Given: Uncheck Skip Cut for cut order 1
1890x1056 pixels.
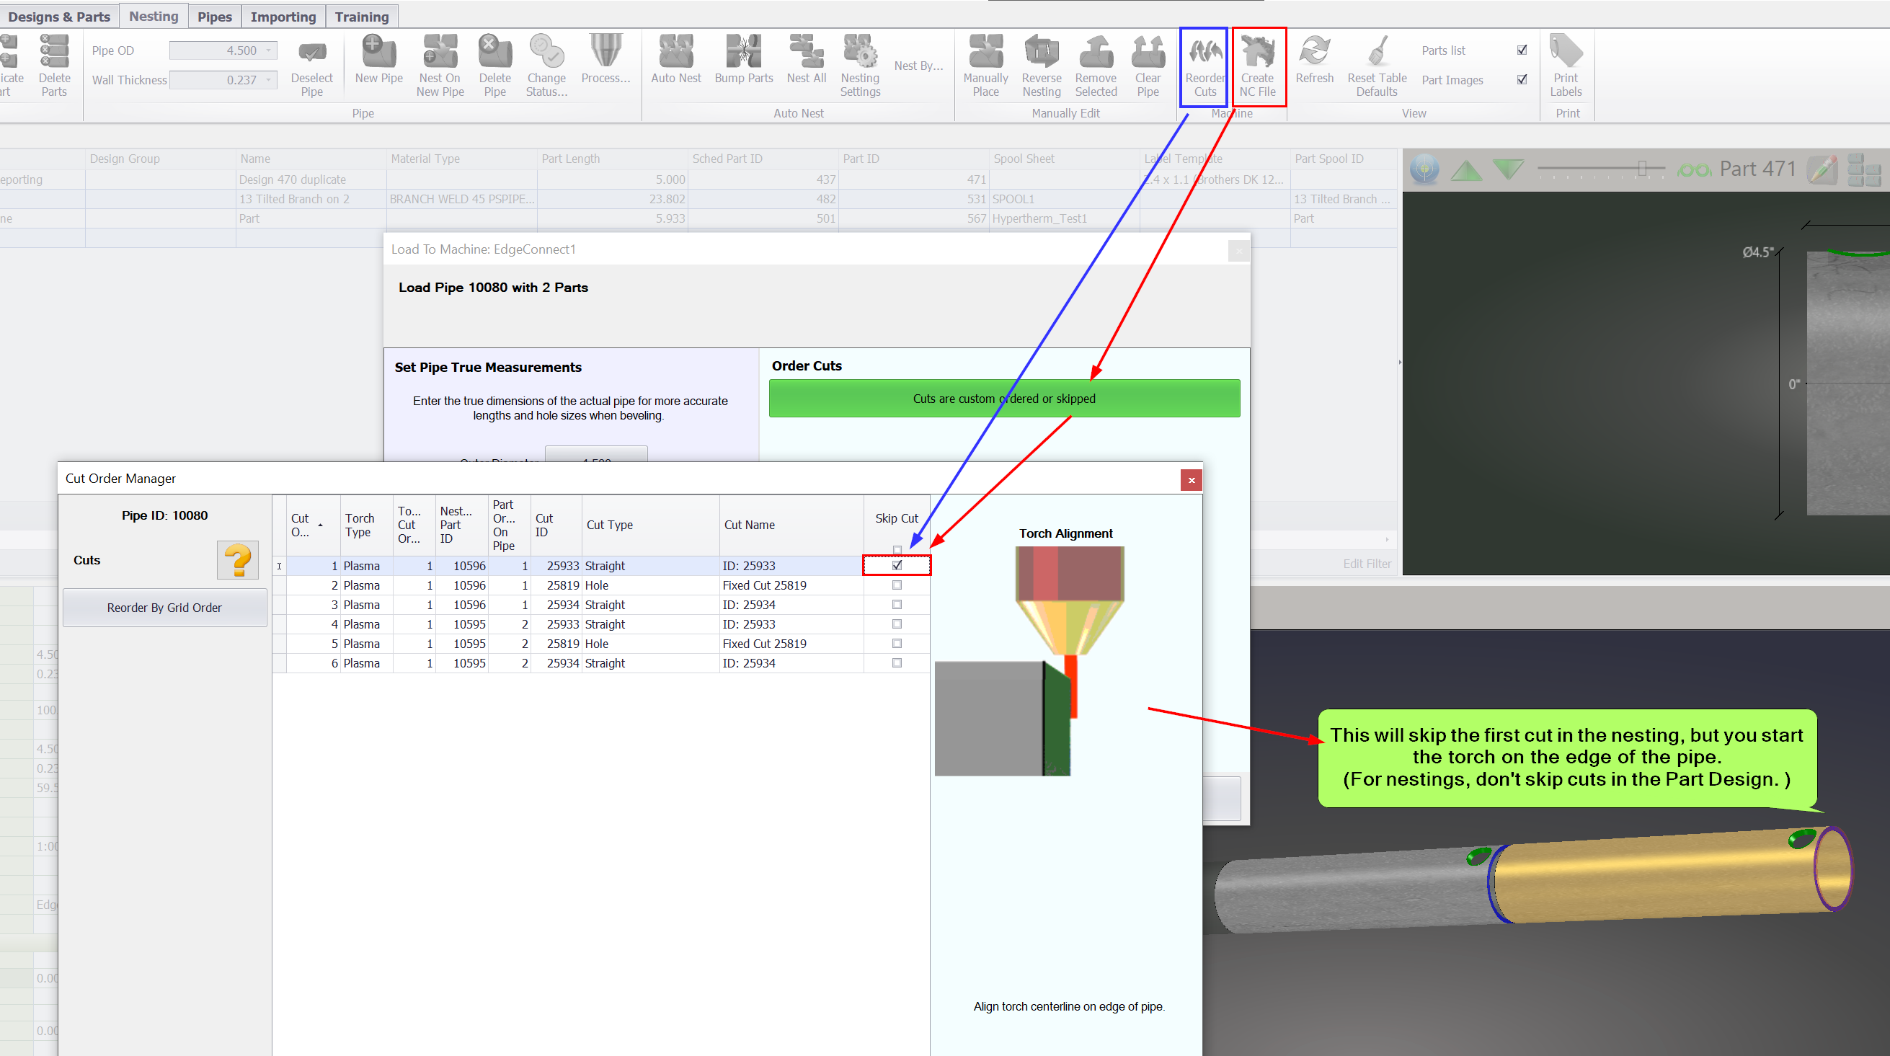Looking at the screenshot, I should click(x=897, y=565).
